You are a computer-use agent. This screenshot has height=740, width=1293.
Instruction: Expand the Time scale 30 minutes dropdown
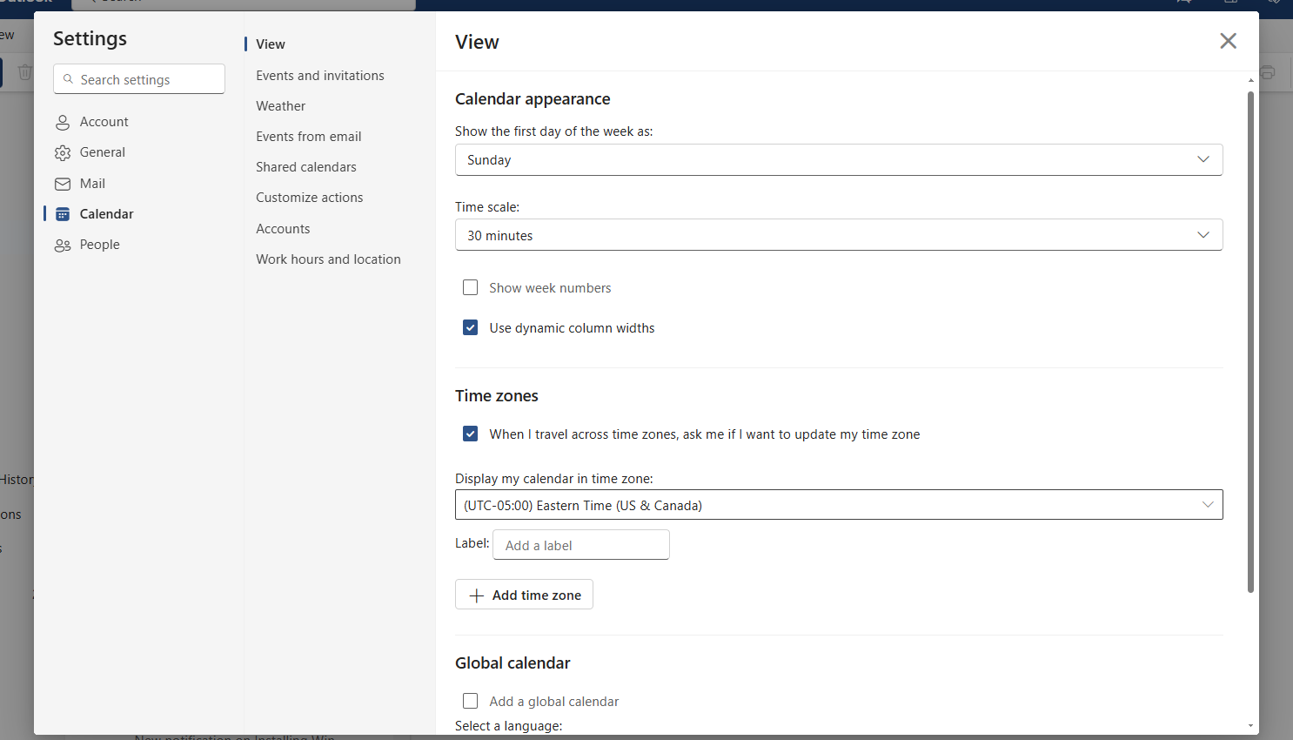pyautogui.click(x=839, y=235)
